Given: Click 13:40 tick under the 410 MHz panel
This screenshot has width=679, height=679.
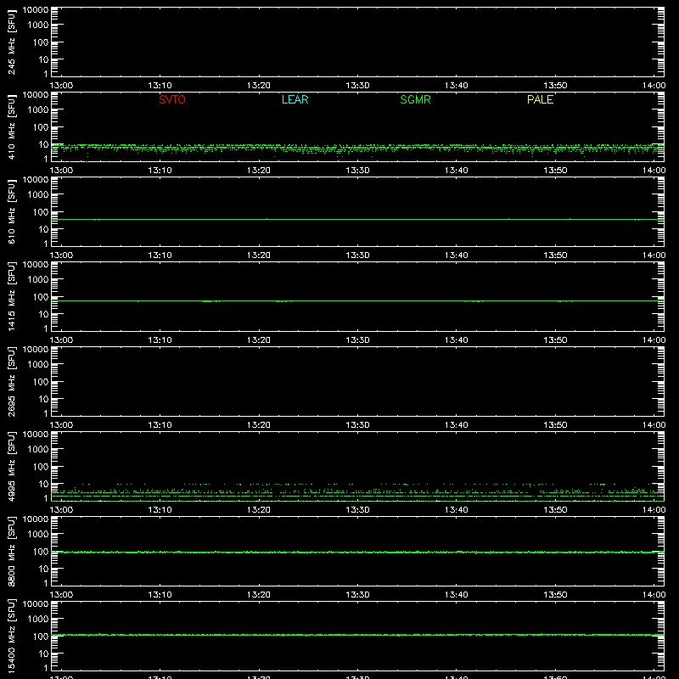Looking at the screenshot, I should [x=457, y=171].
